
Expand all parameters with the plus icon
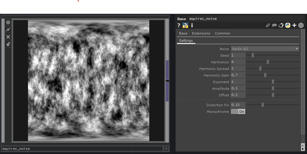coord(294,26)
